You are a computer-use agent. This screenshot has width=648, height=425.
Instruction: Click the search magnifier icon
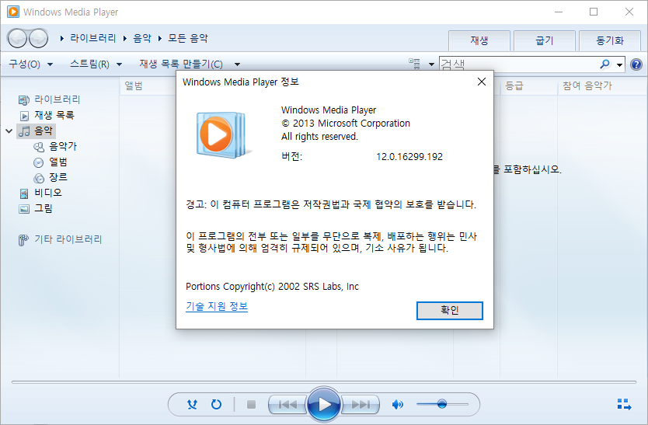click(604, 64)
